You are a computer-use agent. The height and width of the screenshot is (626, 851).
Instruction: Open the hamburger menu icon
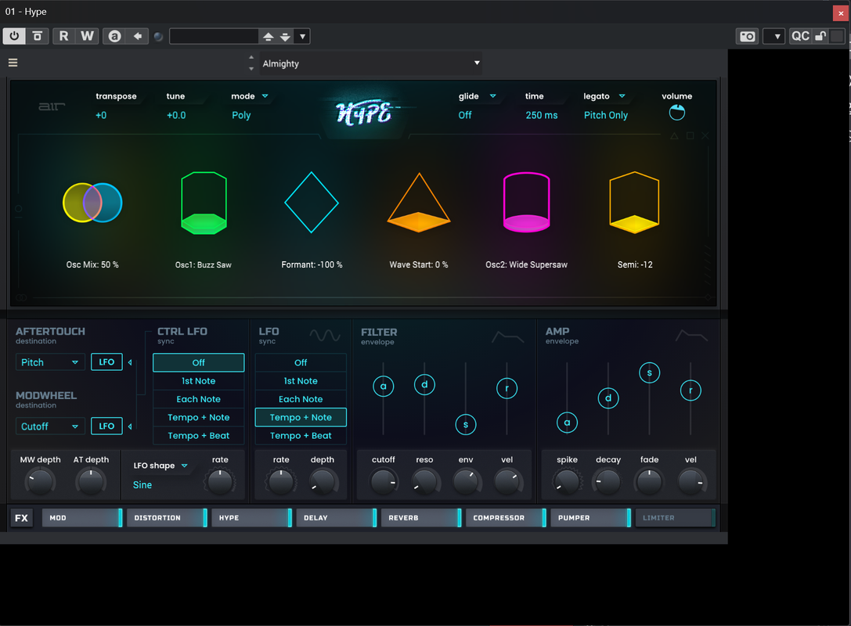click(13, 63)
